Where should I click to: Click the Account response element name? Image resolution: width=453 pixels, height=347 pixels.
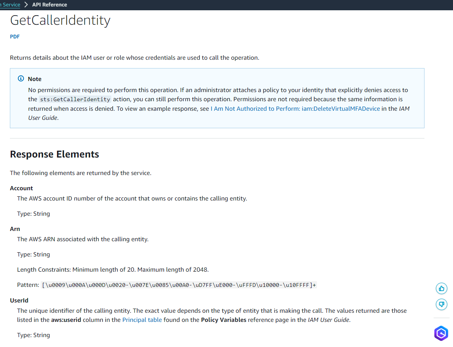(x=21, y=188)
